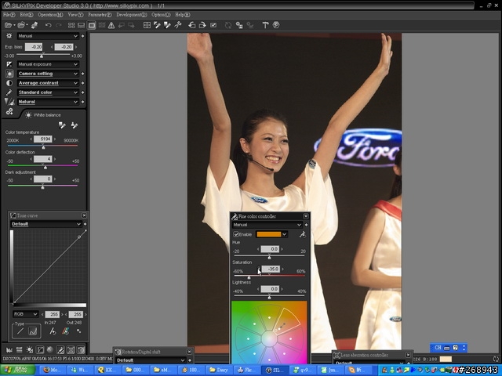Viewport: 502px width, 376px height.
Task: Close the Rotation/Digital shift panel
Action: pyautogui.click(x=189, y=352)
